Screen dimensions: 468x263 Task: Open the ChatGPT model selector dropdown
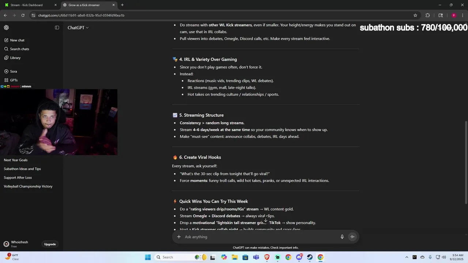(x=78, y=28)
